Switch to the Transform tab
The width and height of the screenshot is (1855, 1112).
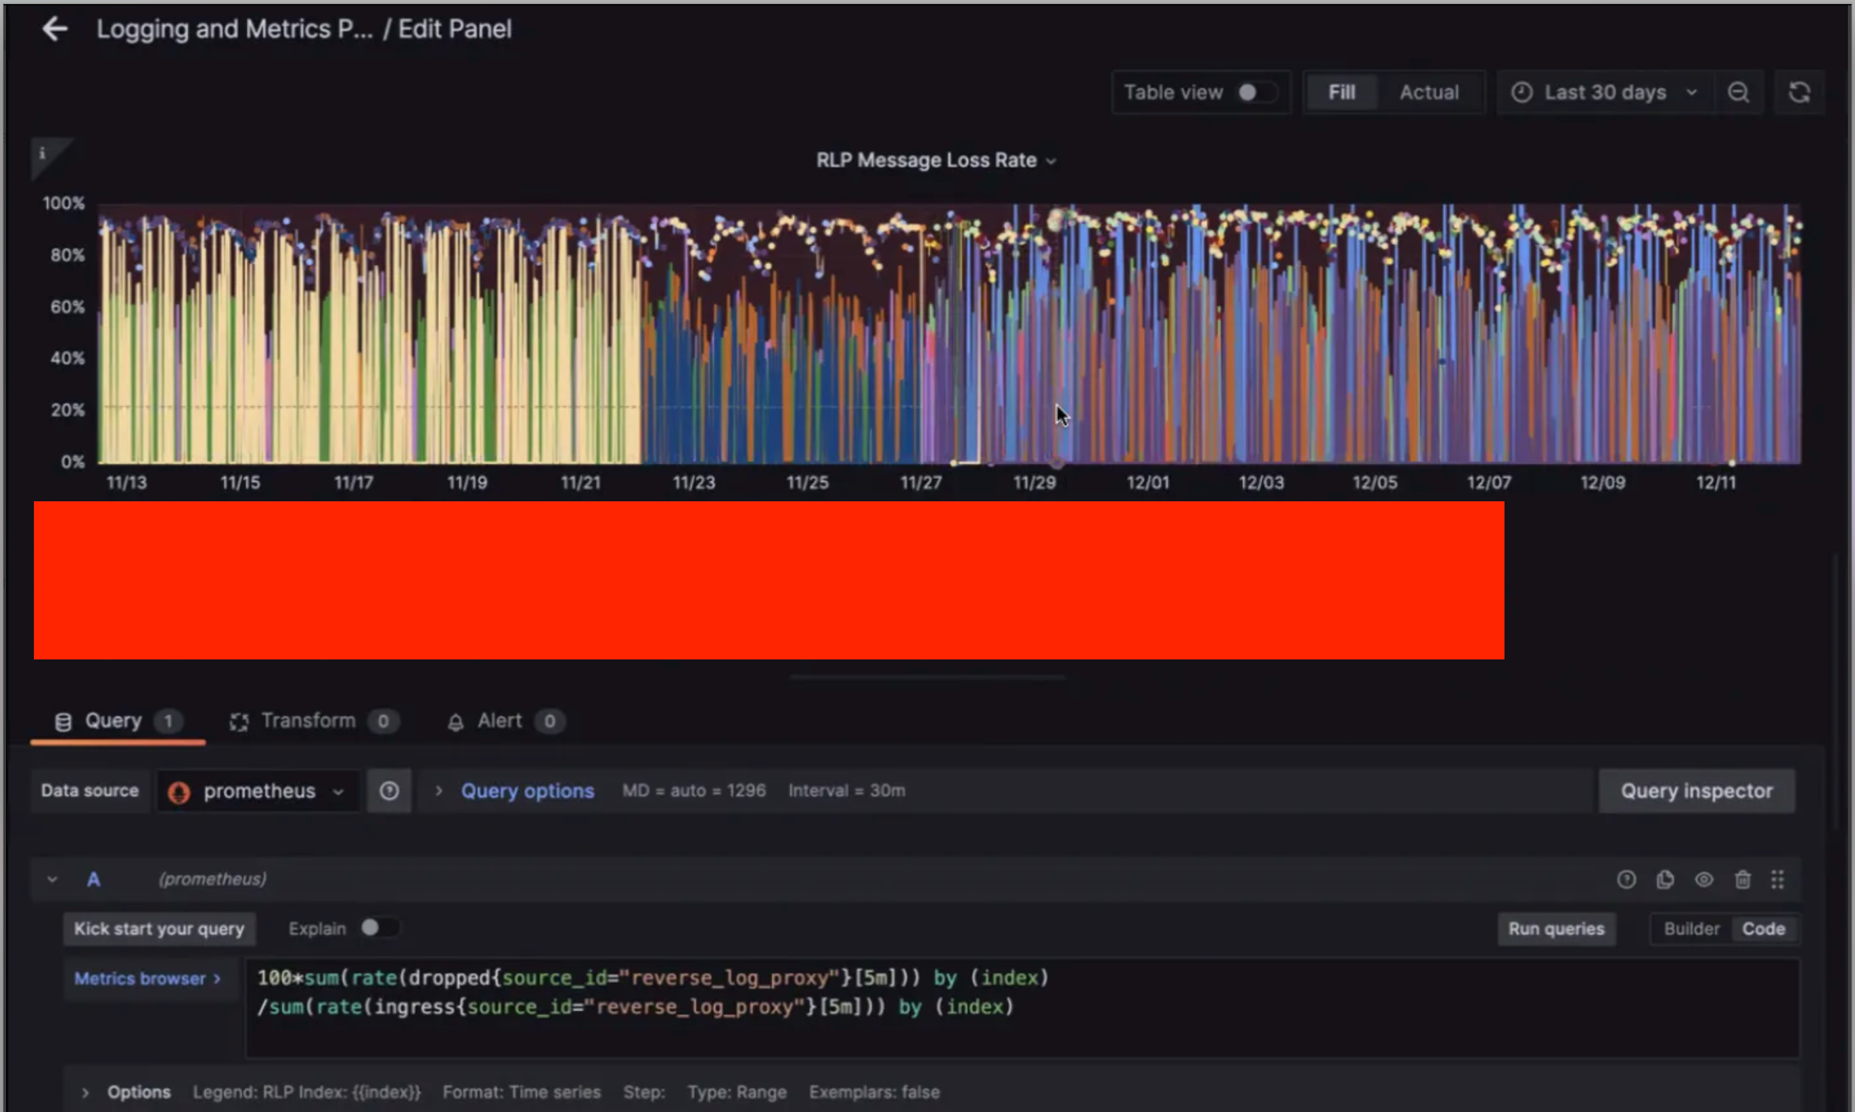point(308,721)
